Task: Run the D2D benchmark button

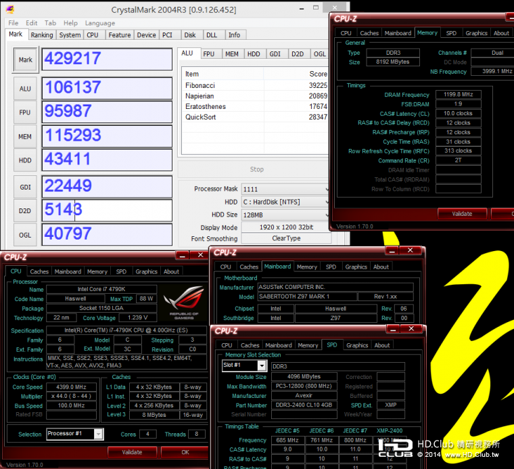Action: click(25, 211)
